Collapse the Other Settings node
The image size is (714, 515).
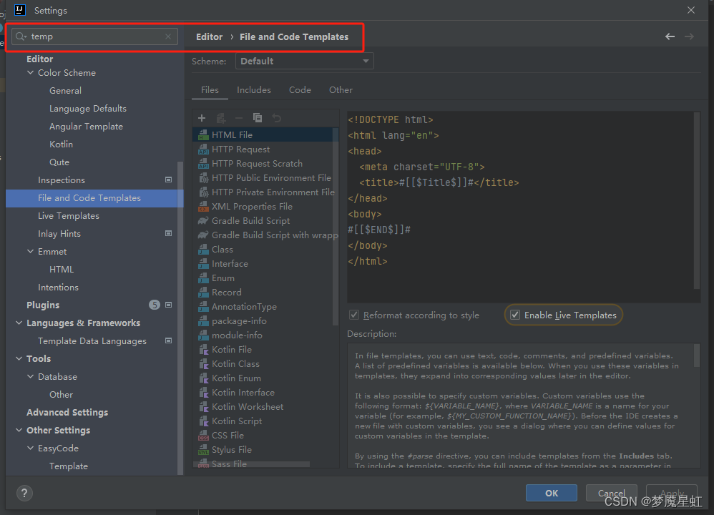[x=19, y=431]
